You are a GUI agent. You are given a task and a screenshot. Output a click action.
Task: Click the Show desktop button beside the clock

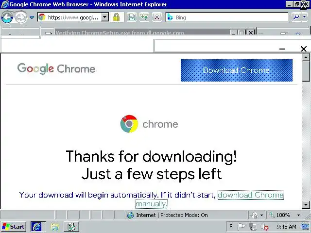pyautogui.click(x=305, y=227)
